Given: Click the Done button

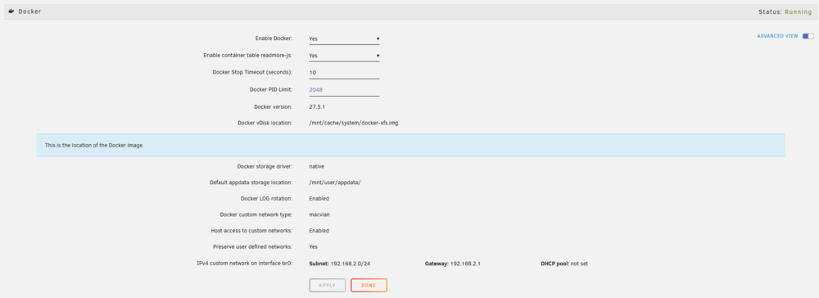Looking at the screenshot, I should (x=369, y=286).
